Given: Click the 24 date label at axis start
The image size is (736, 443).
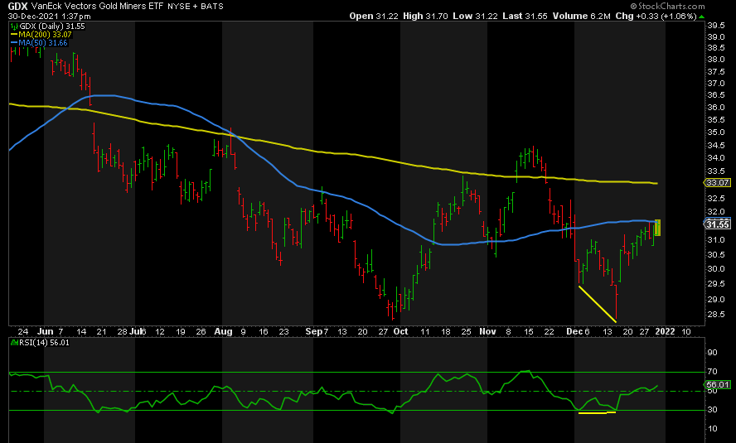Looking at the screenshot, I should coord(22,331).
